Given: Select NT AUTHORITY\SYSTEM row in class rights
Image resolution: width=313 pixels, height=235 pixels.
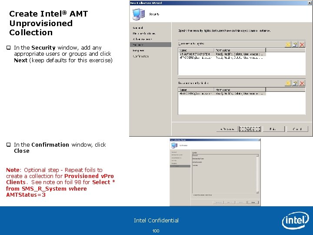Looking at the screenshot, I should pyautogui.click(x=223, y=54).
